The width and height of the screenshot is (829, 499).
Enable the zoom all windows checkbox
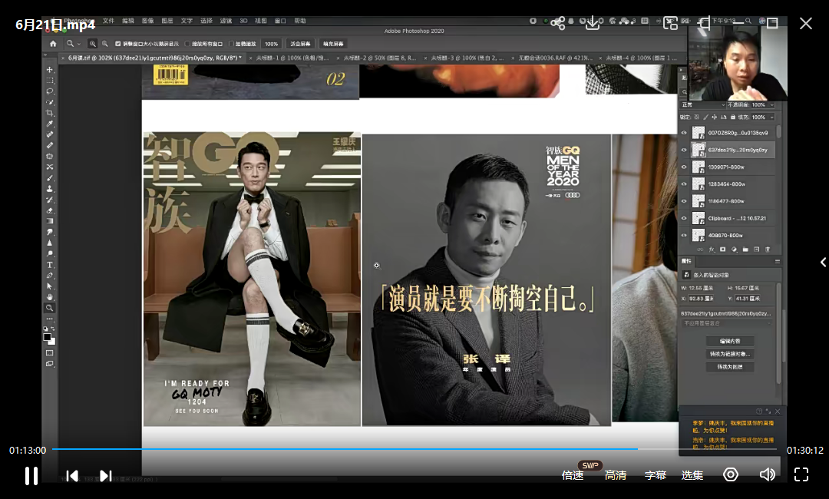pos(187,44)
